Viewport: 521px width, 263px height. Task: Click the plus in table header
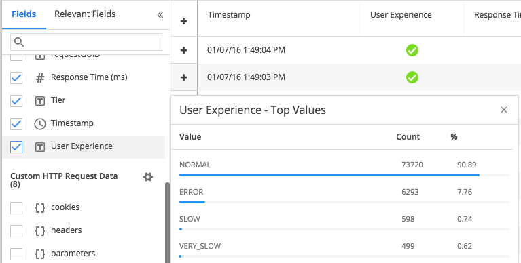(x=183, y=21)
